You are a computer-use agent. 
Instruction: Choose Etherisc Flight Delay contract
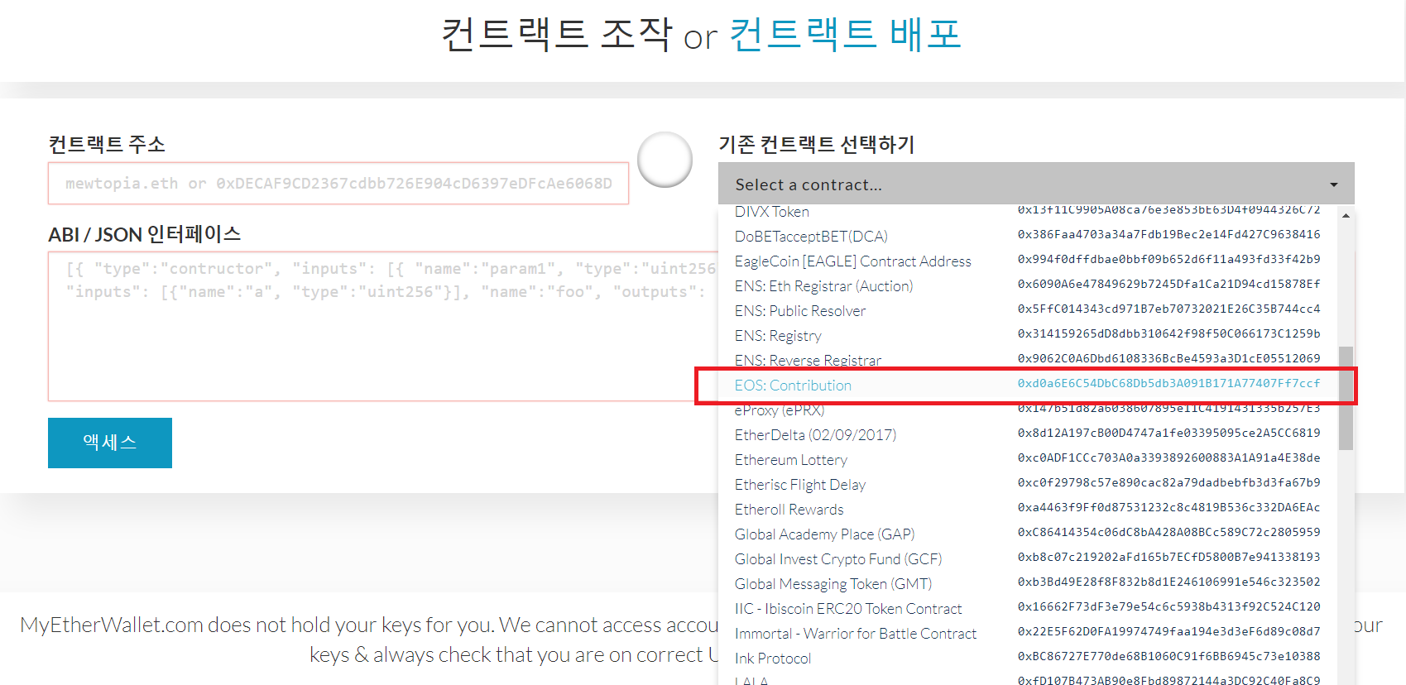pyautogui.click(x=1029, y=484)
